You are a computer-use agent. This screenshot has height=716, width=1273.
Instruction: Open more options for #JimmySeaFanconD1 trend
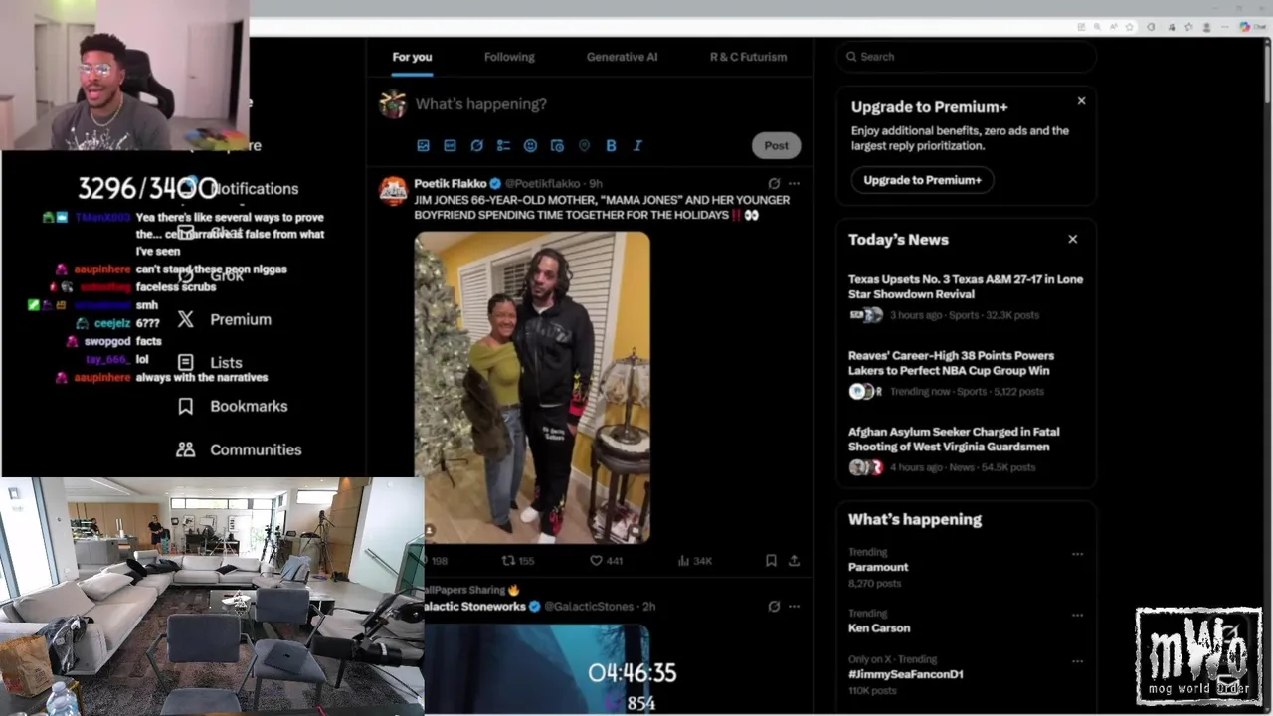click(x=1077, y=660)
